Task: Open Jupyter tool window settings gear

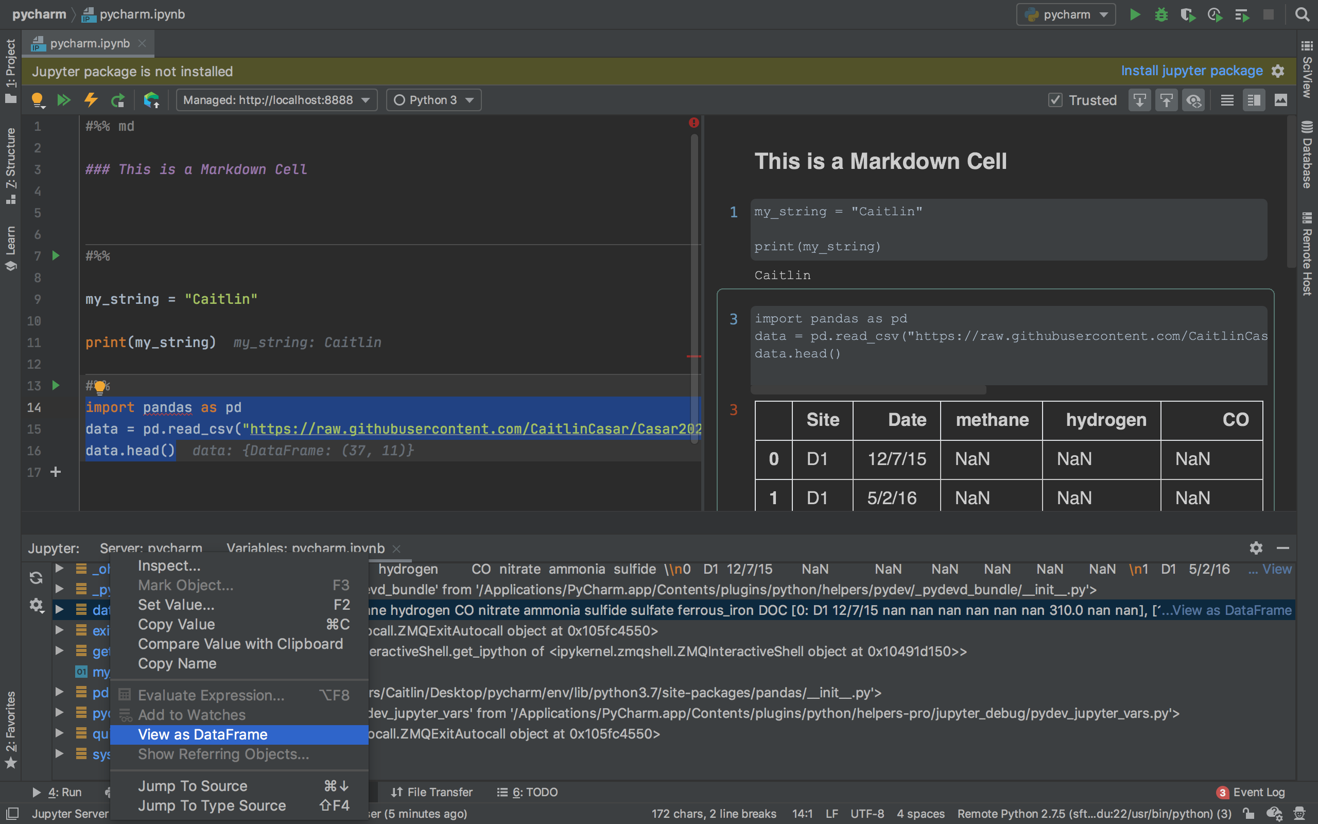Action: pos(1256,547)
